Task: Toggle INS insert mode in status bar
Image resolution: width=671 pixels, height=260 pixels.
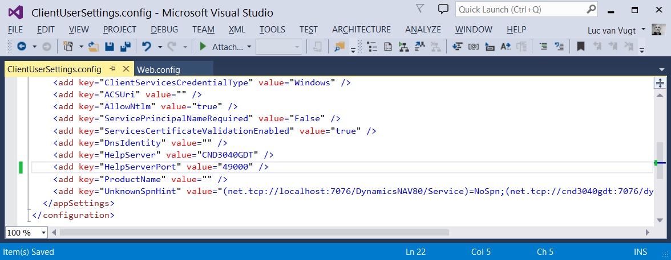Action: pyautogui.click(x=641, y=252)
